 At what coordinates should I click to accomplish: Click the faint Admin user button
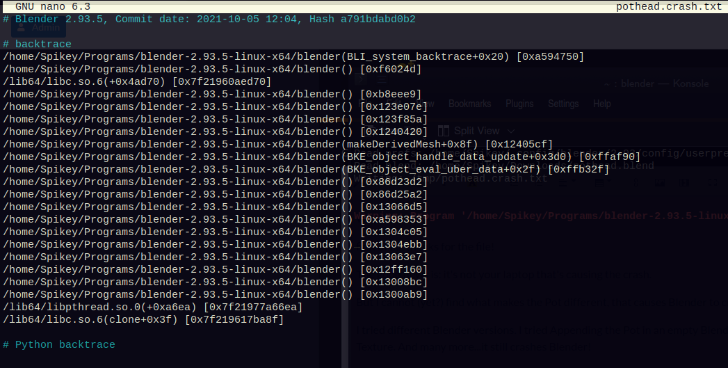click(38, 28)
